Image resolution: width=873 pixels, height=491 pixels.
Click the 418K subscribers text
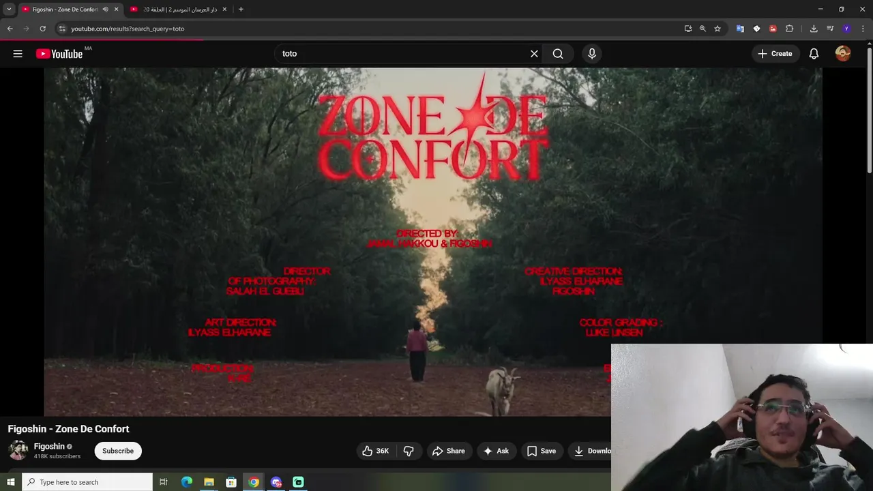[57, 456]
